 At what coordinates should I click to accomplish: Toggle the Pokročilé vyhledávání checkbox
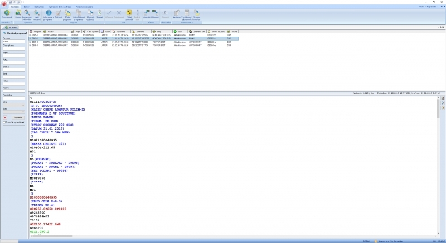pos(4,122)
